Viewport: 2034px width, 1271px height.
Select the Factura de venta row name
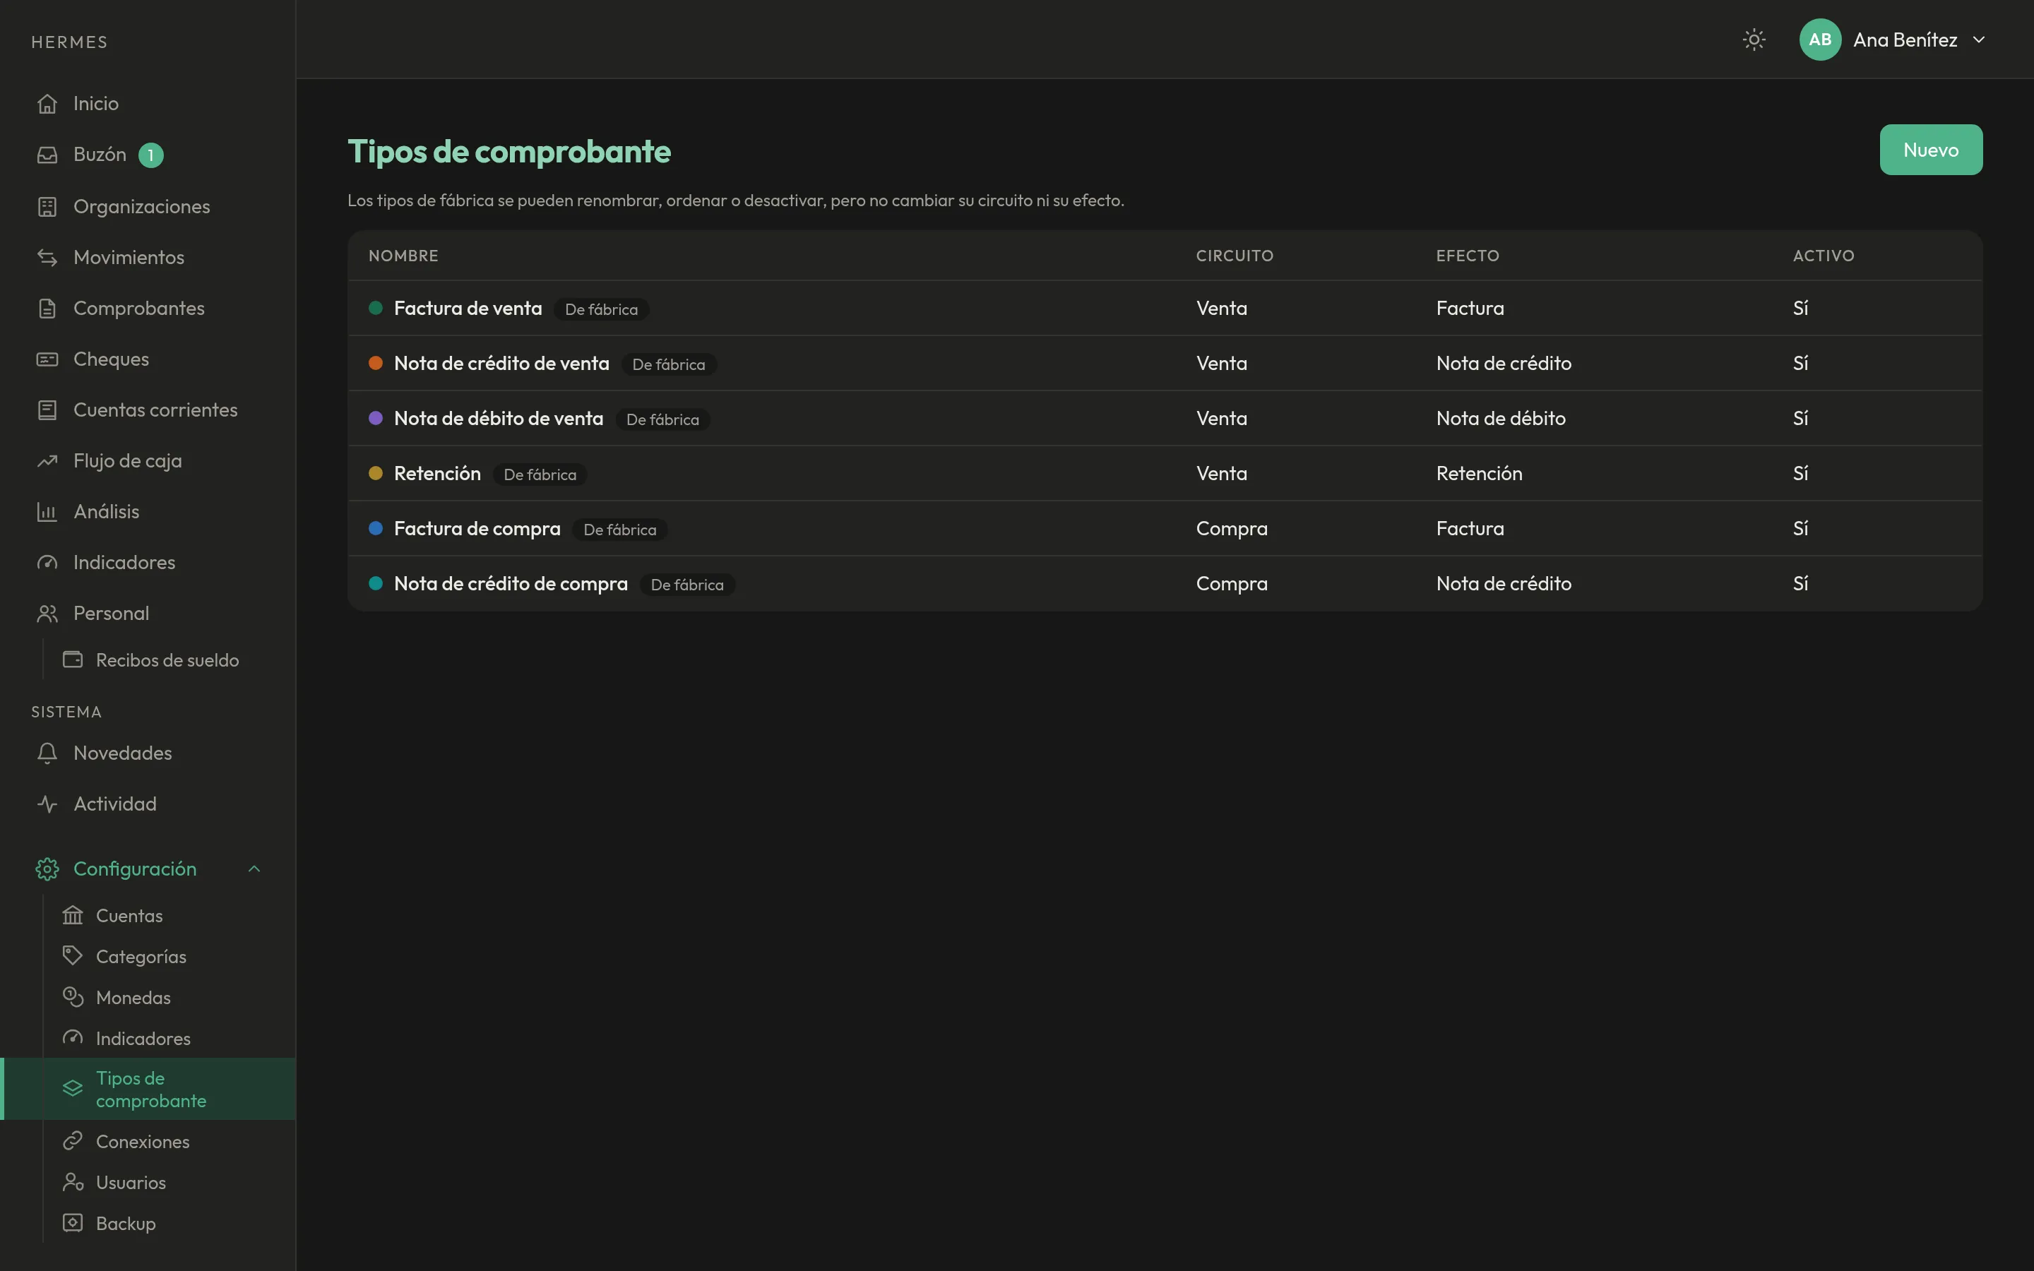click(468, 309)
